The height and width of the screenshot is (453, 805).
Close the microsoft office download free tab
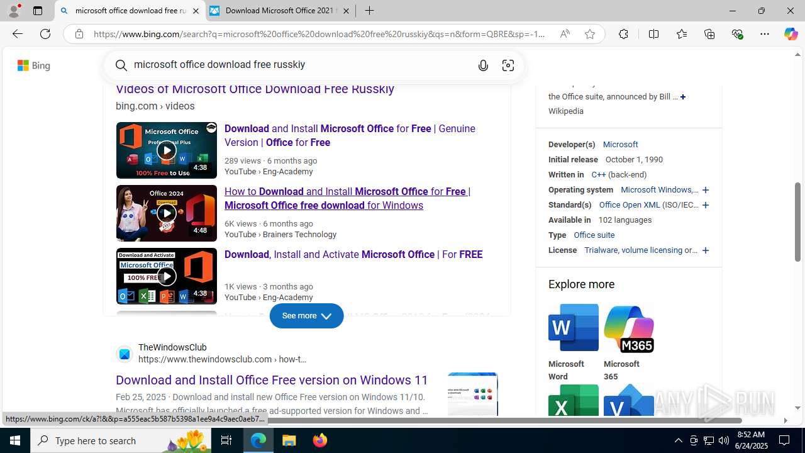pos(196,11)
